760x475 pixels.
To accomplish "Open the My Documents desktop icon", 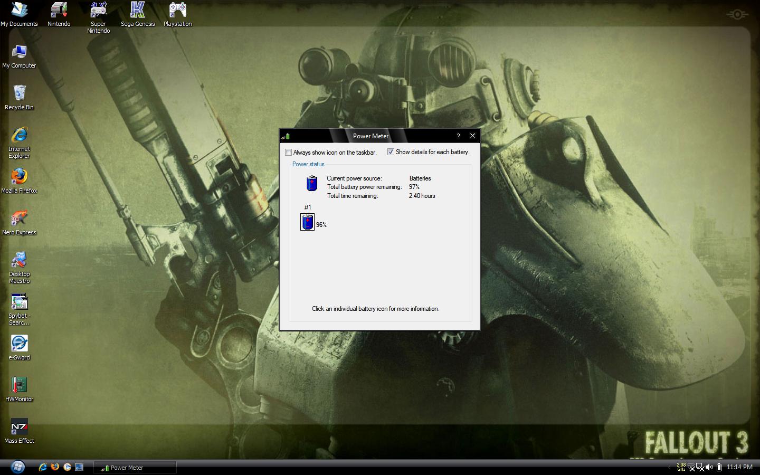I will (x=19, y=14).
